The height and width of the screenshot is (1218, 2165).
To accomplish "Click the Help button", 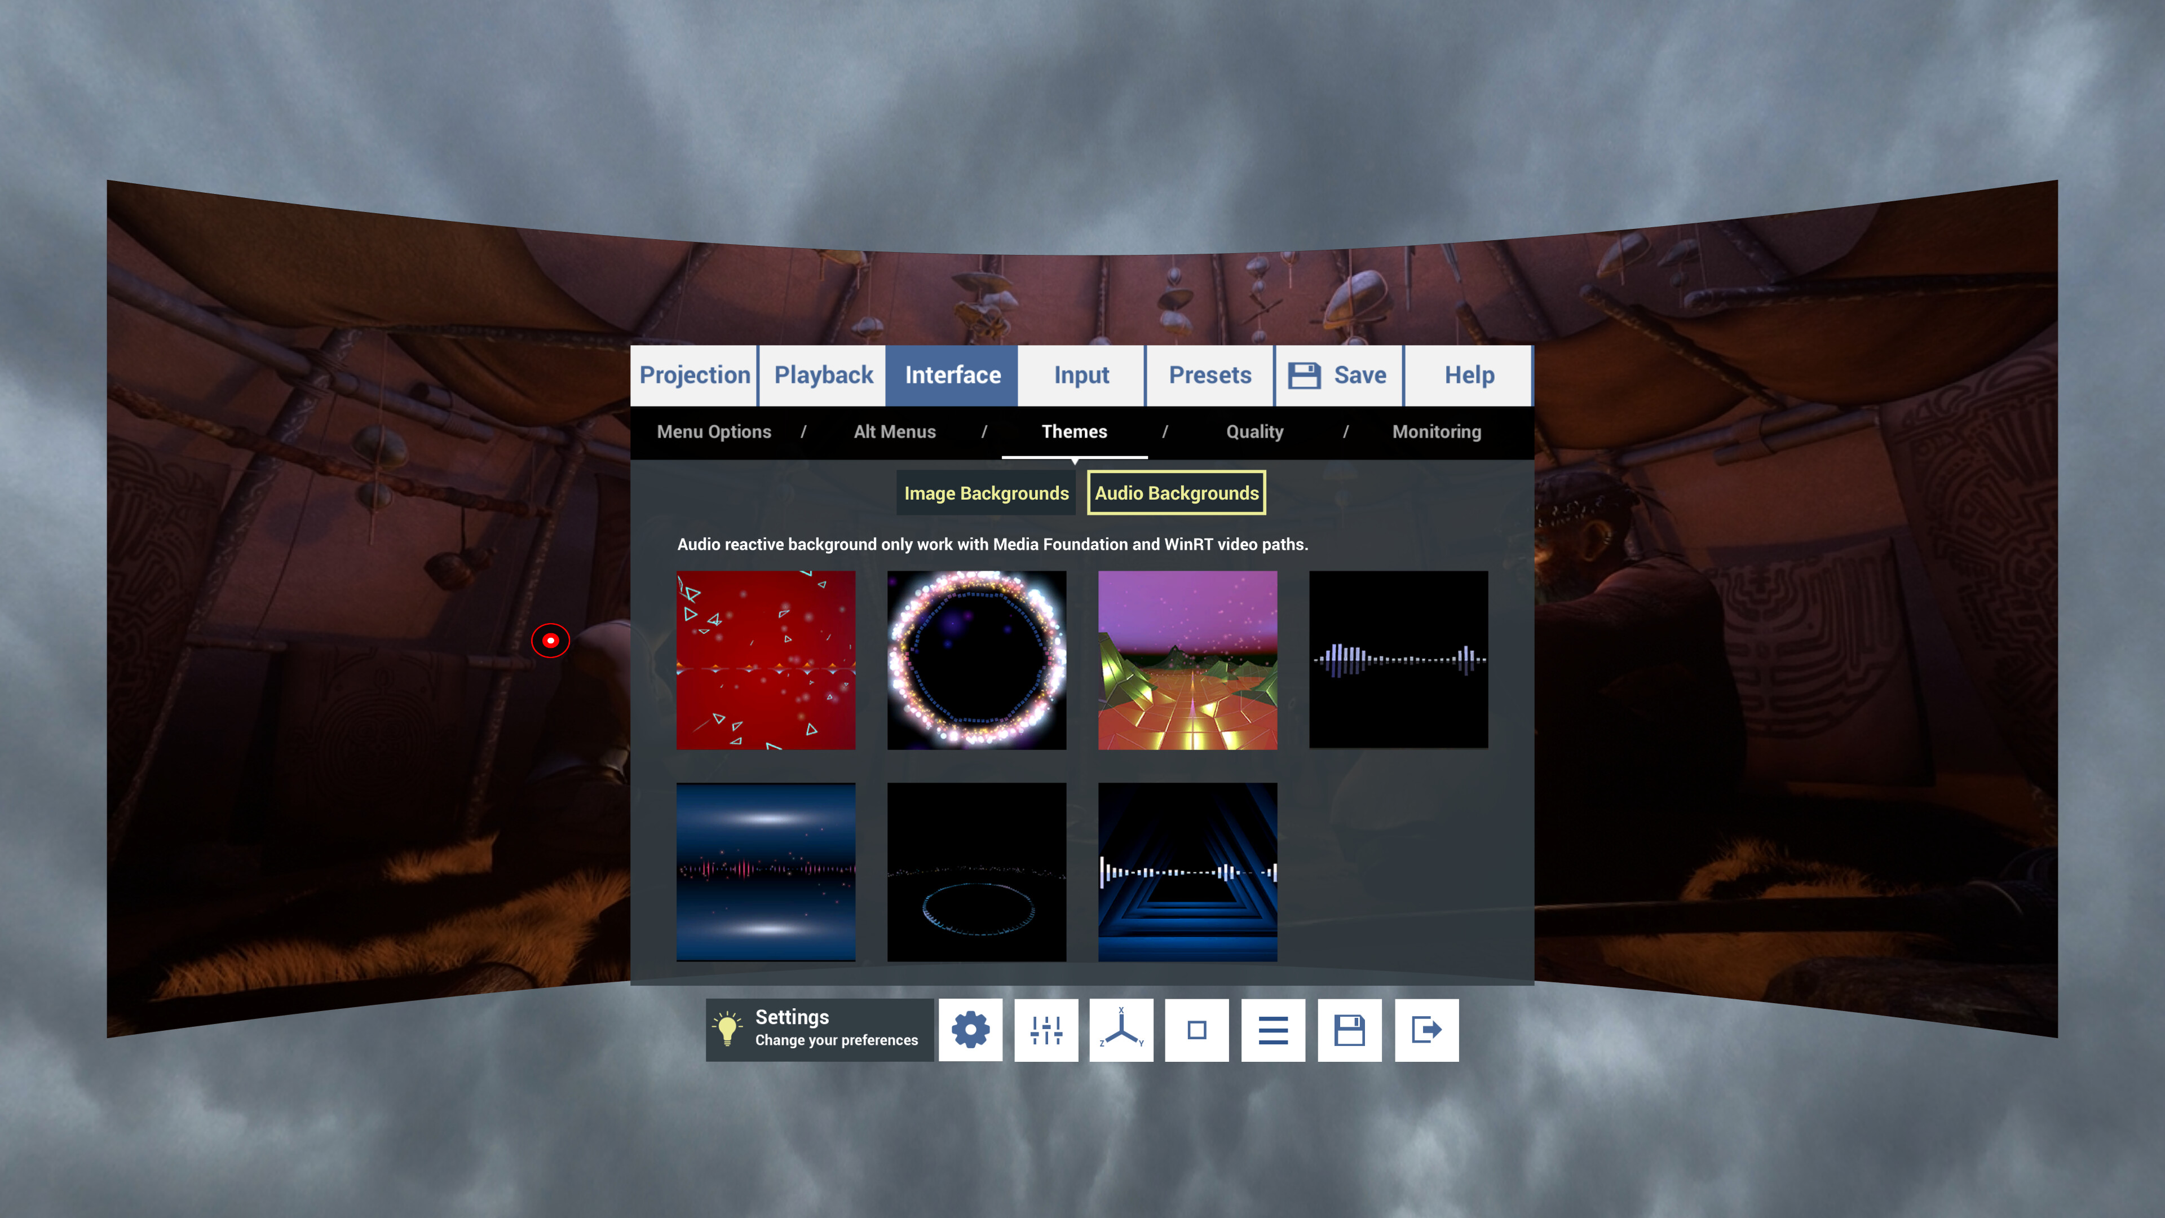I will [1469, 375].
